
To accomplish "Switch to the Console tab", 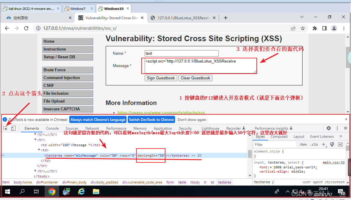I will tap(52, 128).
